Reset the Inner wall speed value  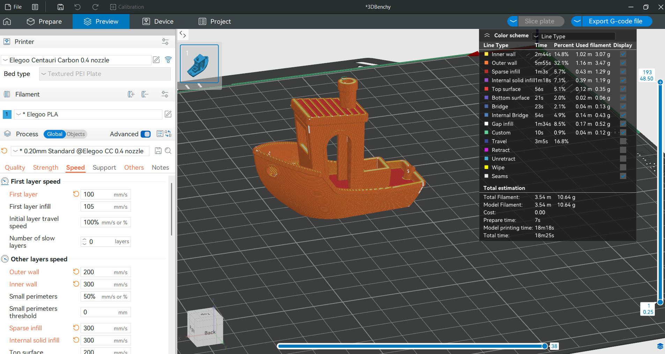[76, 284]
